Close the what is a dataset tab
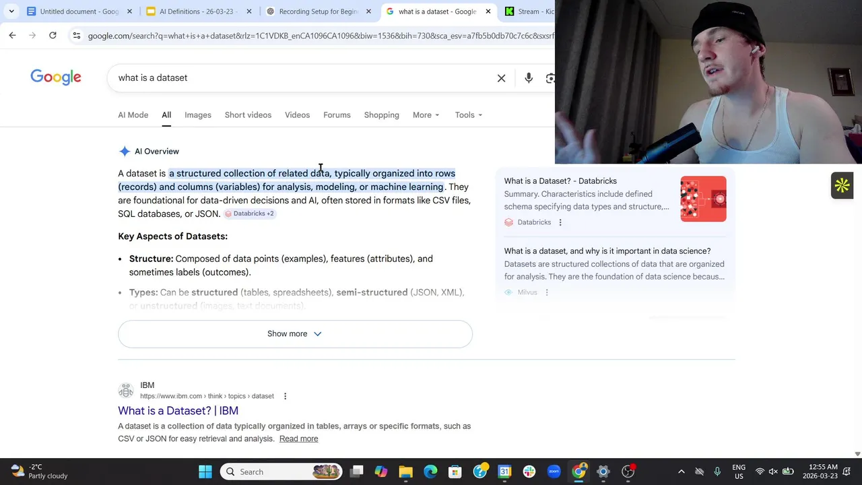This screenshot has width=862, height=485. [488, 11]
